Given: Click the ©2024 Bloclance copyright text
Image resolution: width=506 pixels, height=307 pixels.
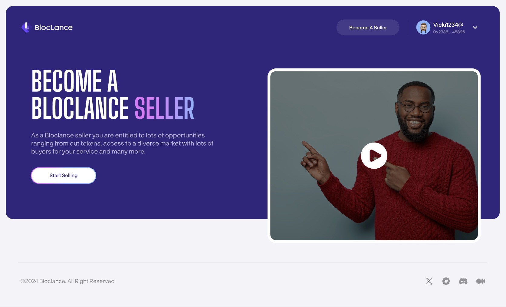Looking at the screenshot, I should pyautogui.click(x=67, y=281).
